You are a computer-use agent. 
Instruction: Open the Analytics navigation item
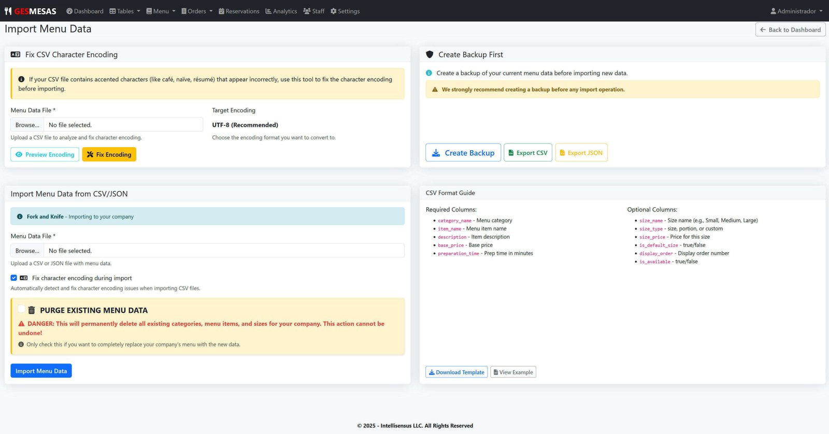point(281,11)
